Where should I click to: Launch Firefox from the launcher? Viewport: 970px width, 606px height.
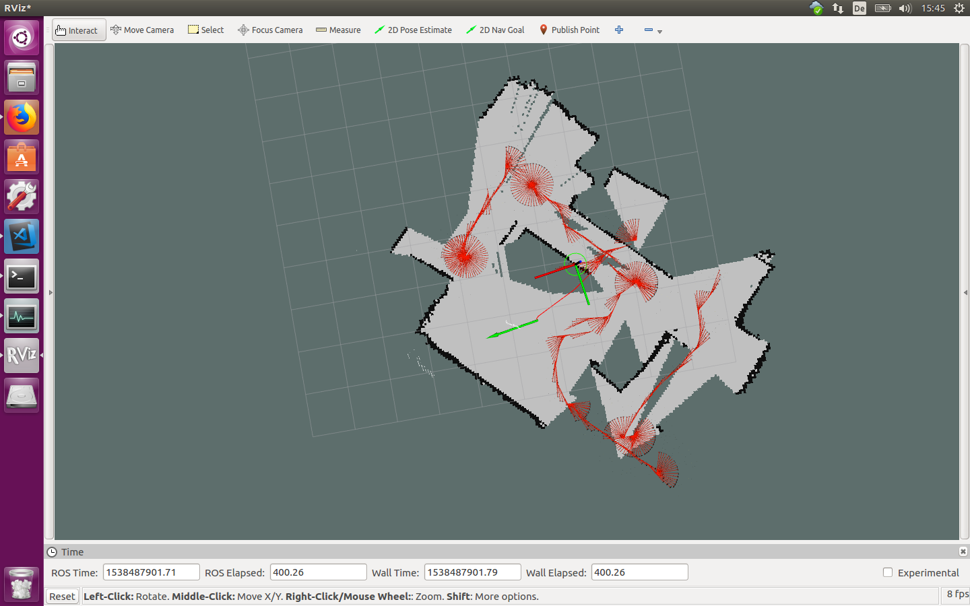[x=22, y=117]
